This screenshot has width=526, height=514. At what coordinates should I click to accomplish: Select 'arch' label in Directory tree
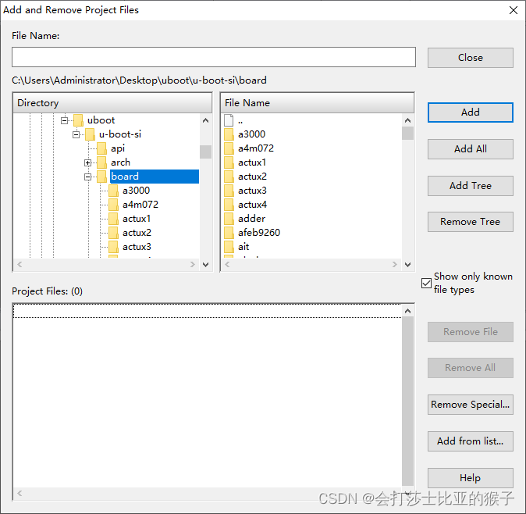(x=120, y=162)
